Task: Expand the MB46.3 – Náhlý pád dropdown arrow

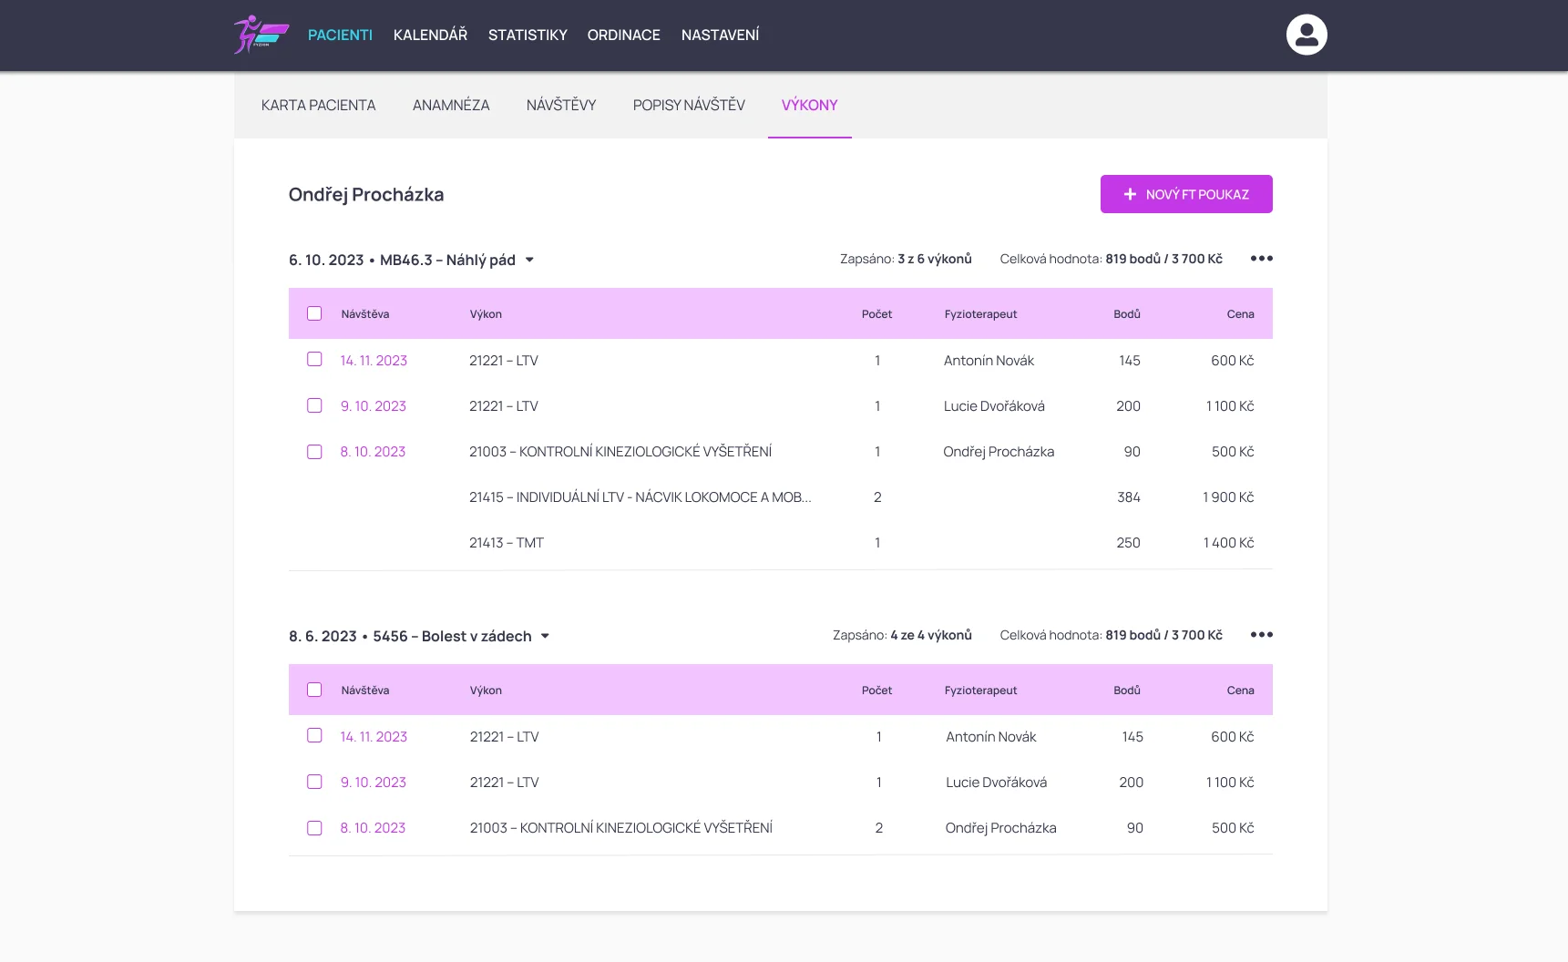Action: point(529,261)
